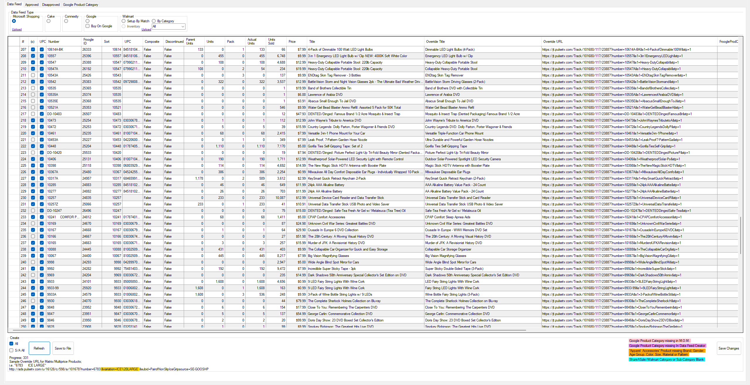
Task: Sort by the Number column header
Action: 64,42
